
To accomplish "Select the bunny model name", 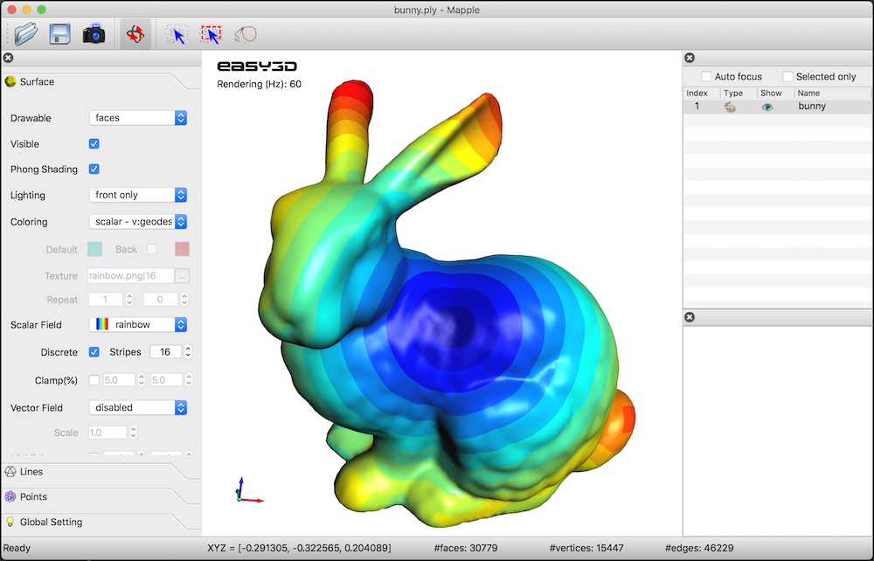I will coord(812,107).
